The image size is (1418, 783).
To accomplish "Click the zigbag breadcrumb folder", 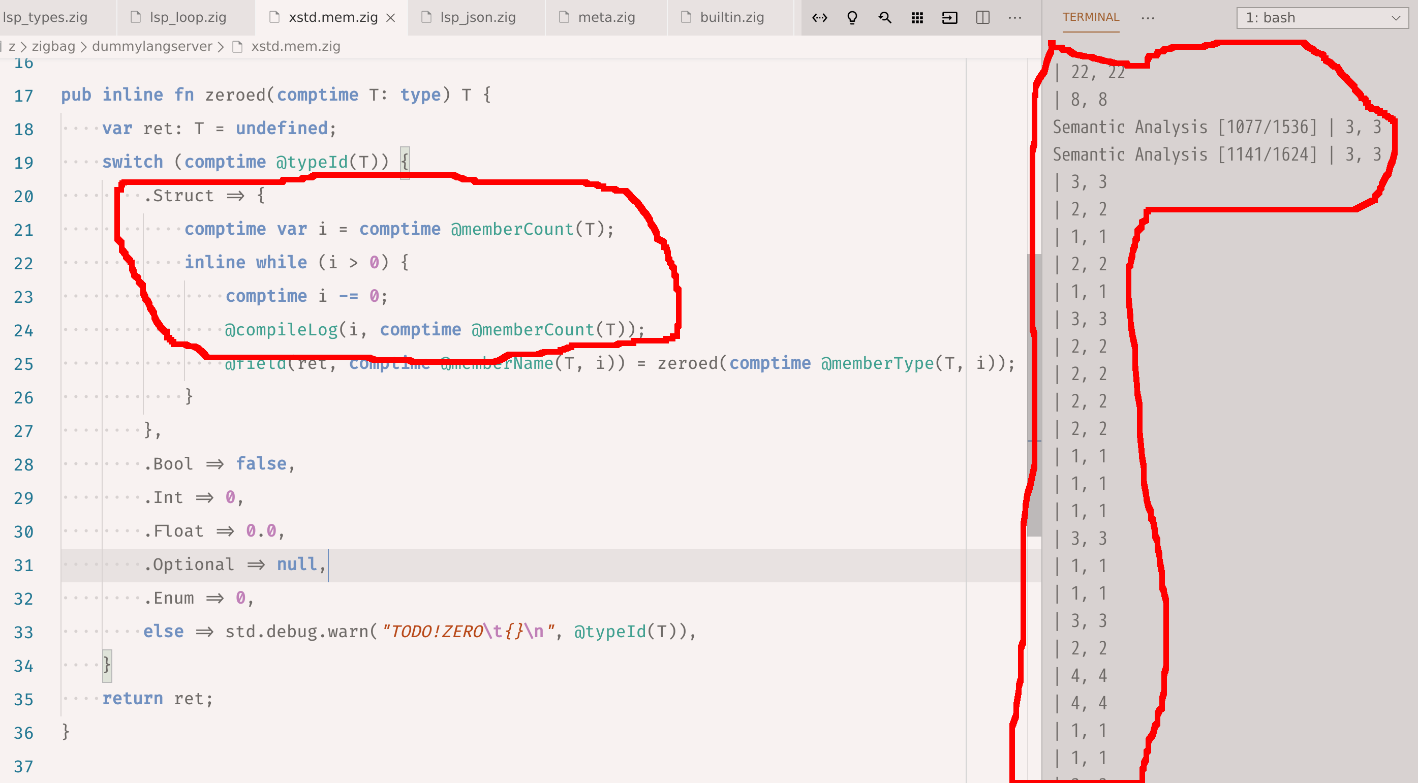I will point(53,46).
